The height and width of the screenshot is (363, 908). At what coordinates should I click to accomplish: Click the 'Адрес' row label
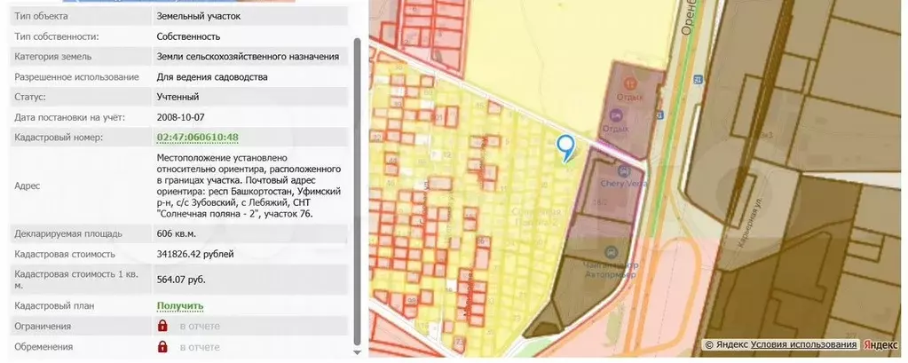point(28,185)
